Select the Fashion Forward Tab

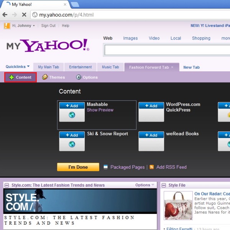[x=149, y=67]
